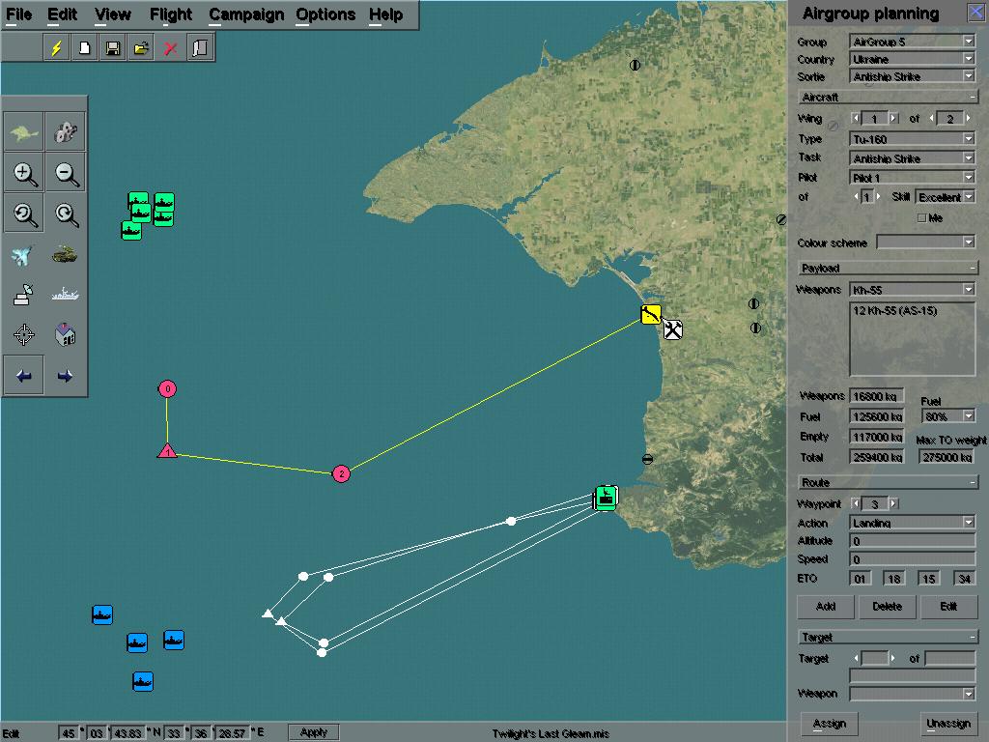Click the right magnifier rotate zoom icon
This screenshot has height=742, width=989.
(65, 214)
